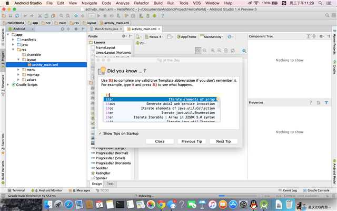
Task: Click the restore default arrow icon in Properties
Action: [318, 103]
